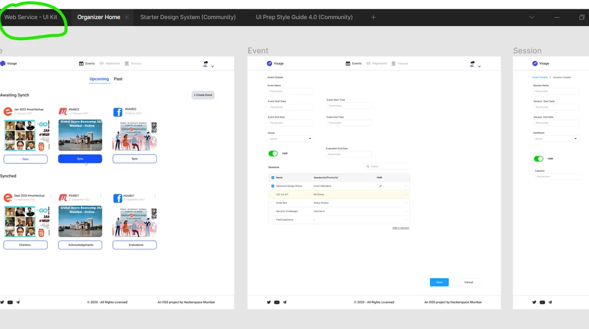
Task: Click the Add a session link
Action: click(x=401, y=228)
